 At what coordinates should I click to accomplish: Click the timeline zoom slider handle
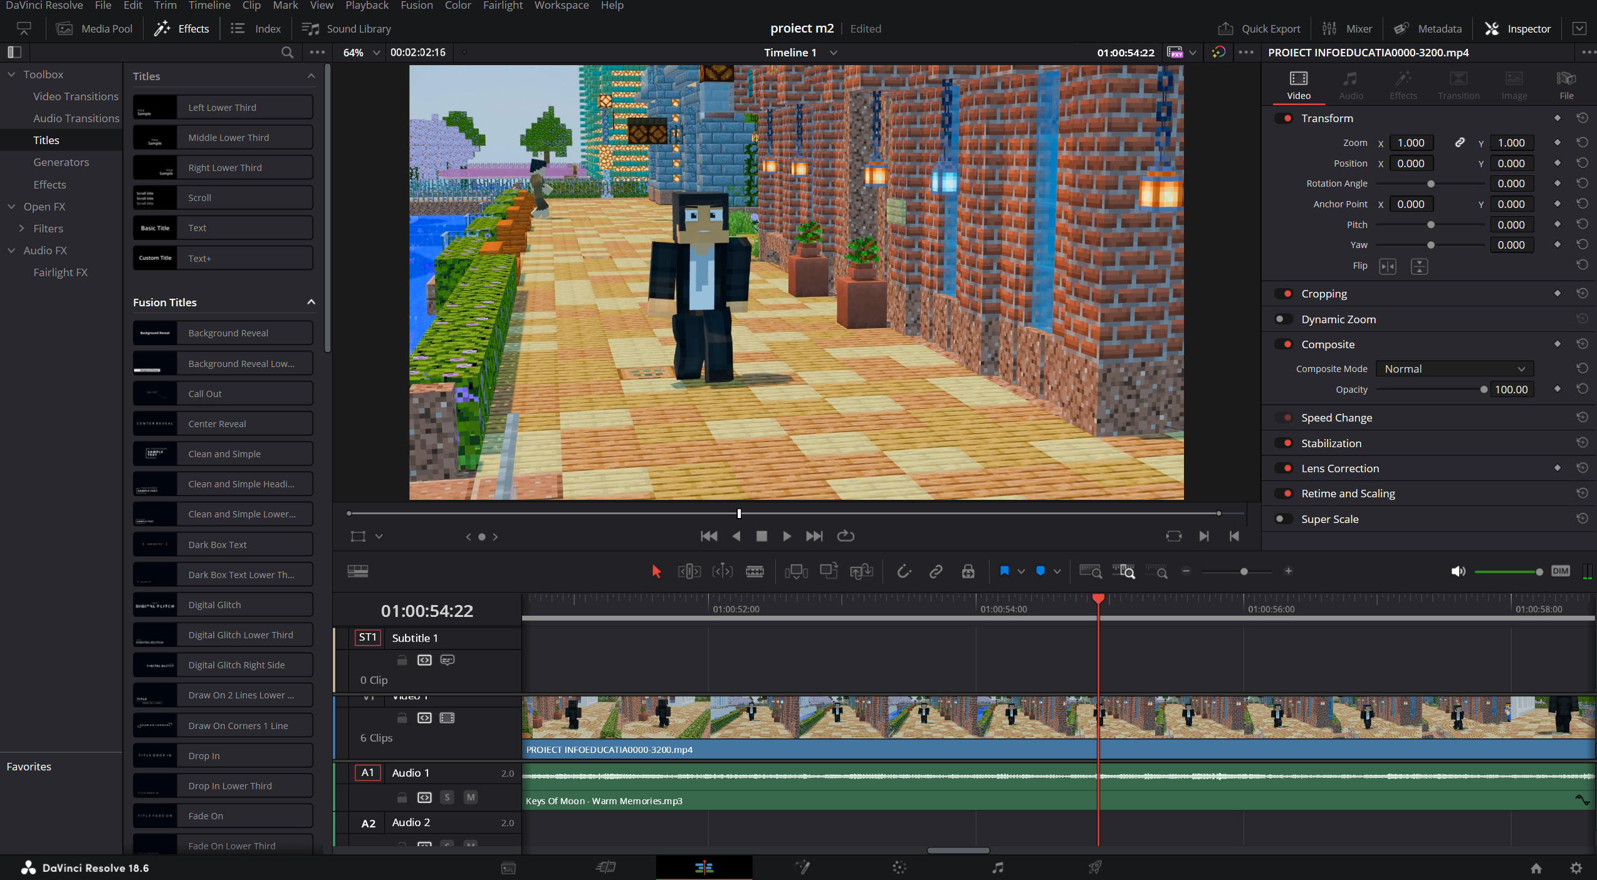click(1244, 571)
